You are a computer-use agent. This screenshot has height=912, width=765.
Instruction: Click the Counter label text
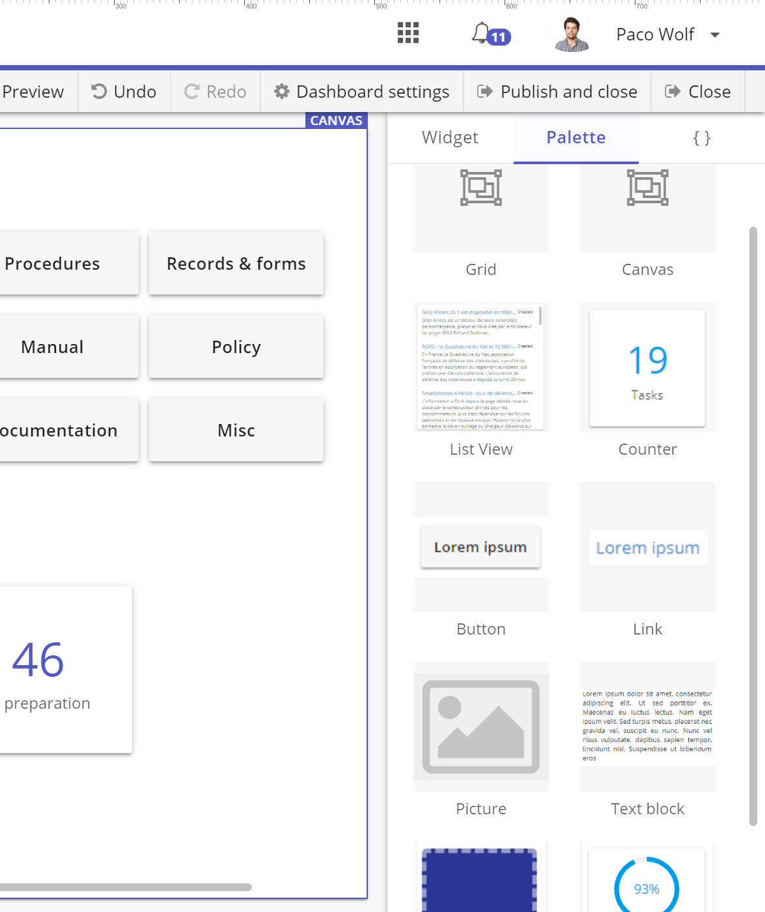pyautogui.click(x=648, y=449)
